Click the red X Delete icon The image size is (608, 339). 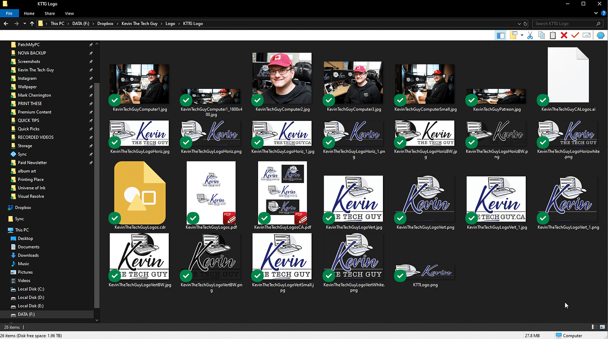[564, 35]
